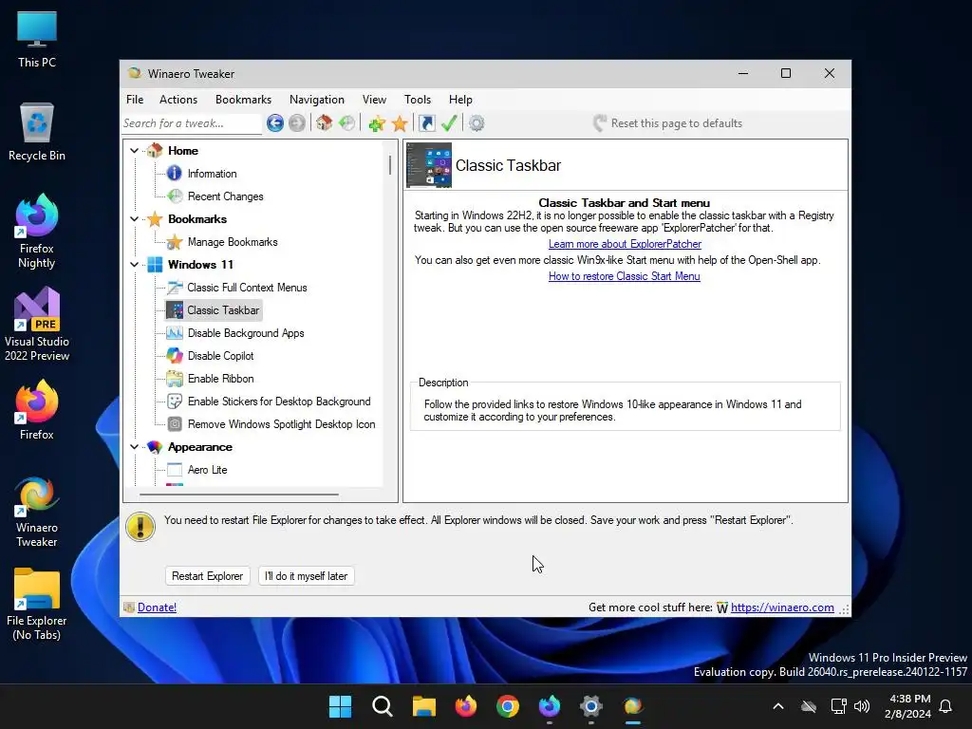Open File Explorer (No Tabs) shortcut
Image resolution: width=972 pixels, height=729 pixels.
[x=37, y=604]
